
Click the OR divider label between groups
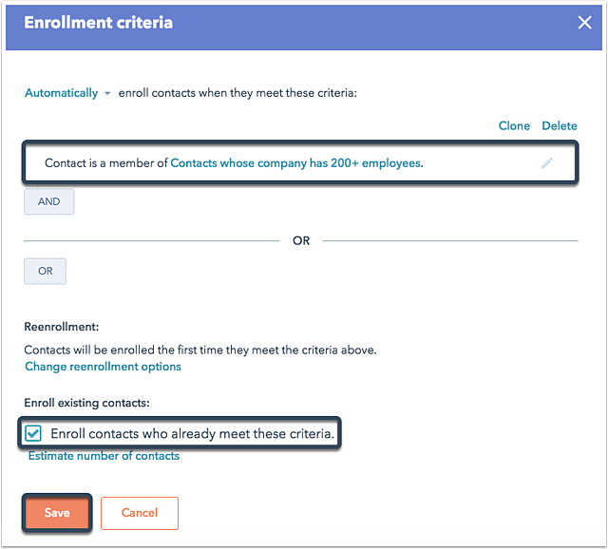pos(301,241)
